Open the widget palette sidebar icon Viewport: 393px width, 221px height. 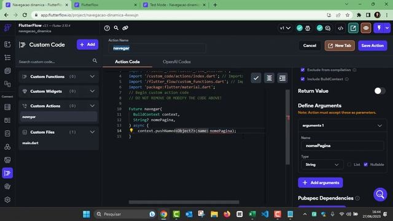7,44
